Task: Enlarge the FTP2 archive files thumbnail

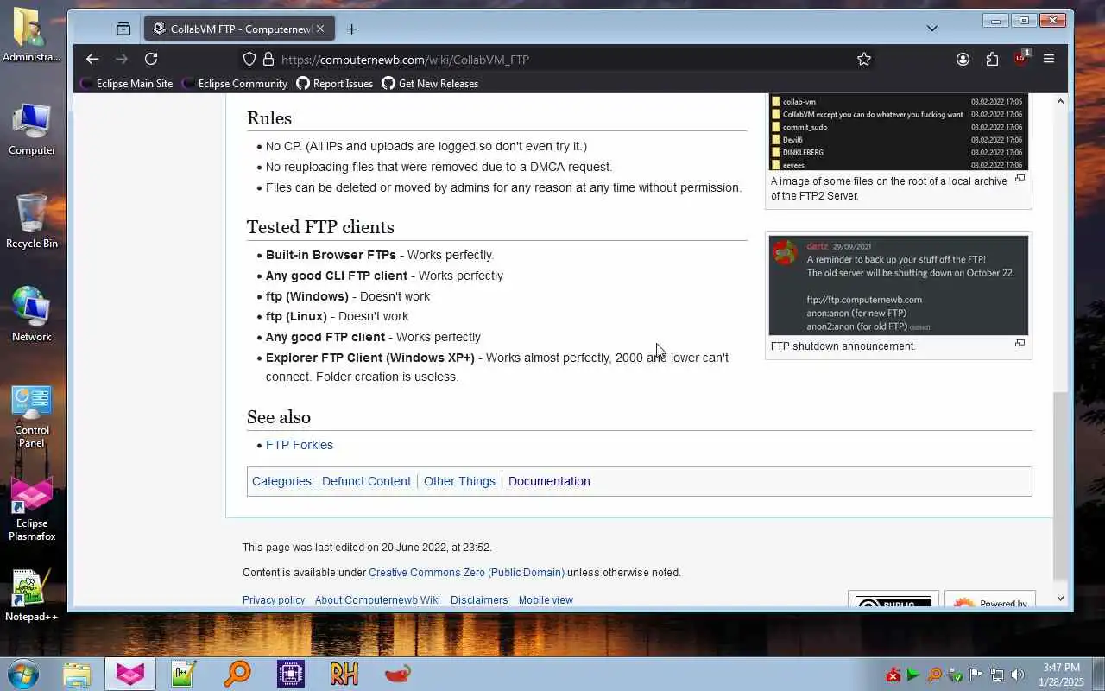Action: [898, 132]
